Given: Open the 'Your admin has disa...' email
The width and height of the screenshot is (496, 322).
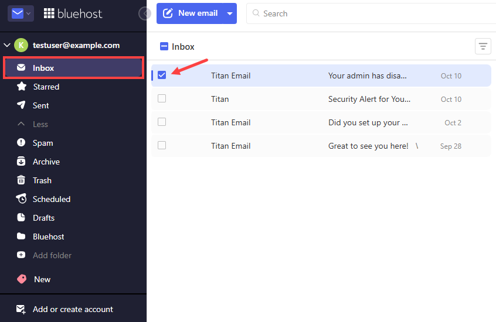Looking at the screenshot, I should [x=321, y=76].
